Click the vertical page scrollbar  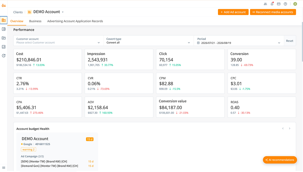[x=302, y=42]
